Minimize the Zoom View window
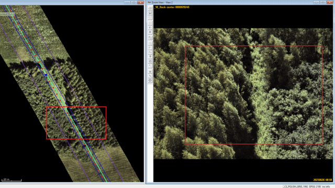335x188 pixels. [x=316, y=2]
